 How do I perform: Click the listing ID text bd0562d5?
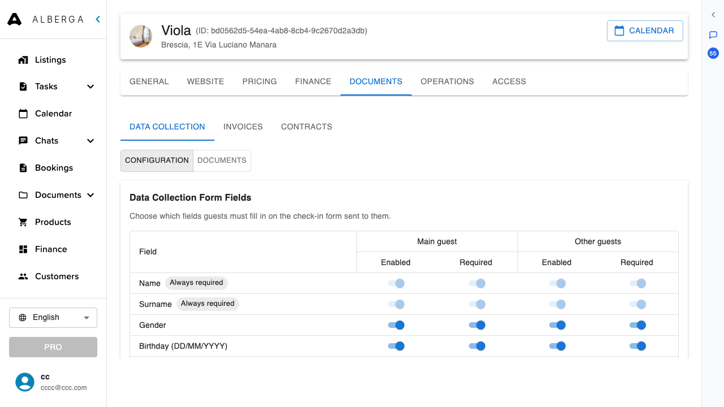282,31
